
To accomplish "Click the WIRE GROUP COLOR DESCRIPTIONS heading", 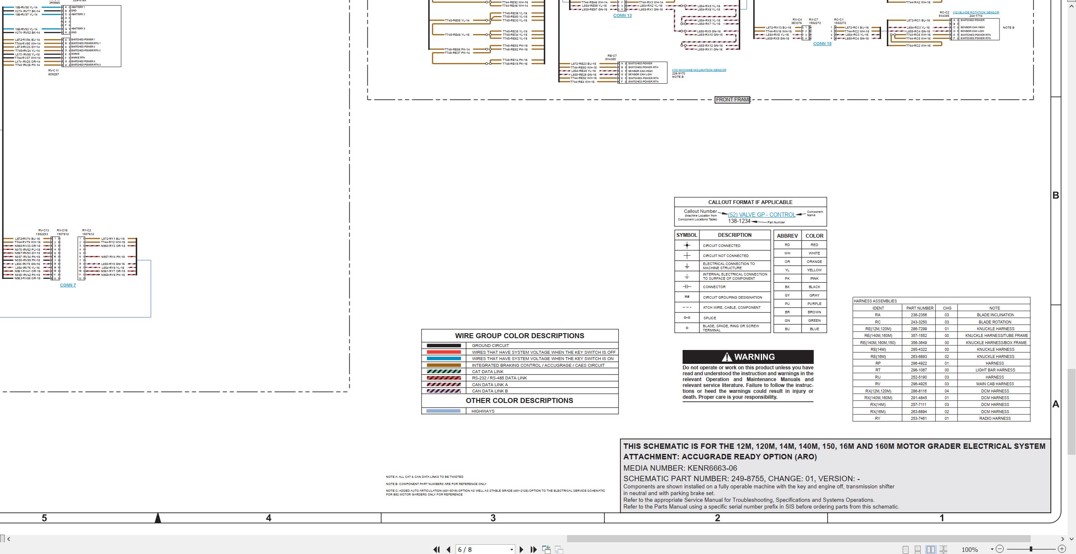I will click(520, 336).
